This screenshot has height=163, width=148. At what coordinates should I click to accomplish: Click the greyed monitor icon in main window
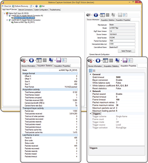pyautogui.click(x=113, y=15)
